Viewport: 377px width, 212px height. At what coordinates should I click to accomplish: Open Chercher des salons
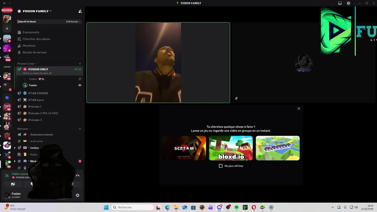tap(36, 39)
